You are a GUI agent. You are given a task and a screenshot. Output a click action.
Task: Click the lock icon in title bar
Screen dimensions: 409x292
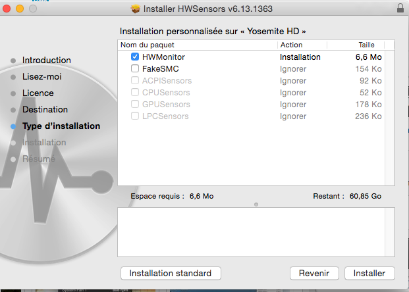[x=400, y=9]
